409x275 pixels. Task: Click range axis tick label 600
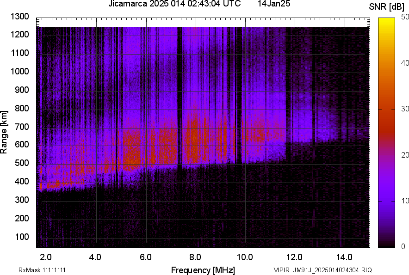(x=22, y=145)
